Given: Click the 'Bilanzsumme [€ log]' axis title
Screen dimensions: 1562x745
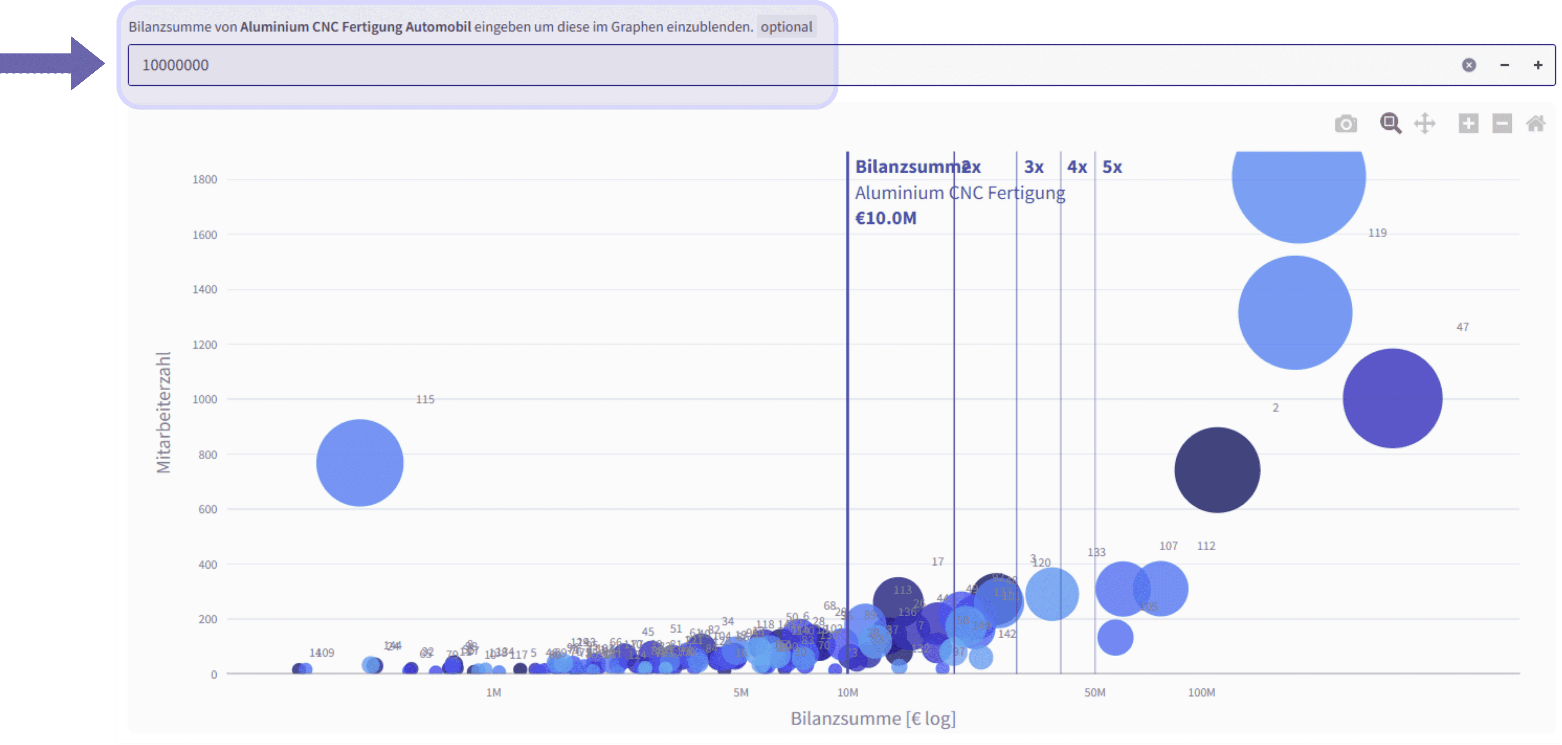Looking at the screenshot, I should pos(873,719).
